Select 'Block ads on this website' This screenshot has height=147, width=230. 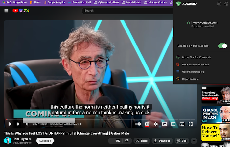195,64
